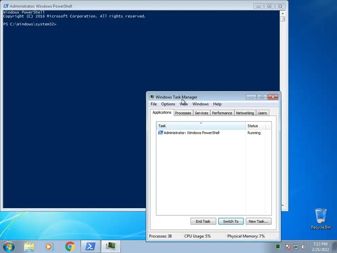Click the PowerShell scrollbar down arrow
Screen dimensions: 337x253
(x=283, y=206)
